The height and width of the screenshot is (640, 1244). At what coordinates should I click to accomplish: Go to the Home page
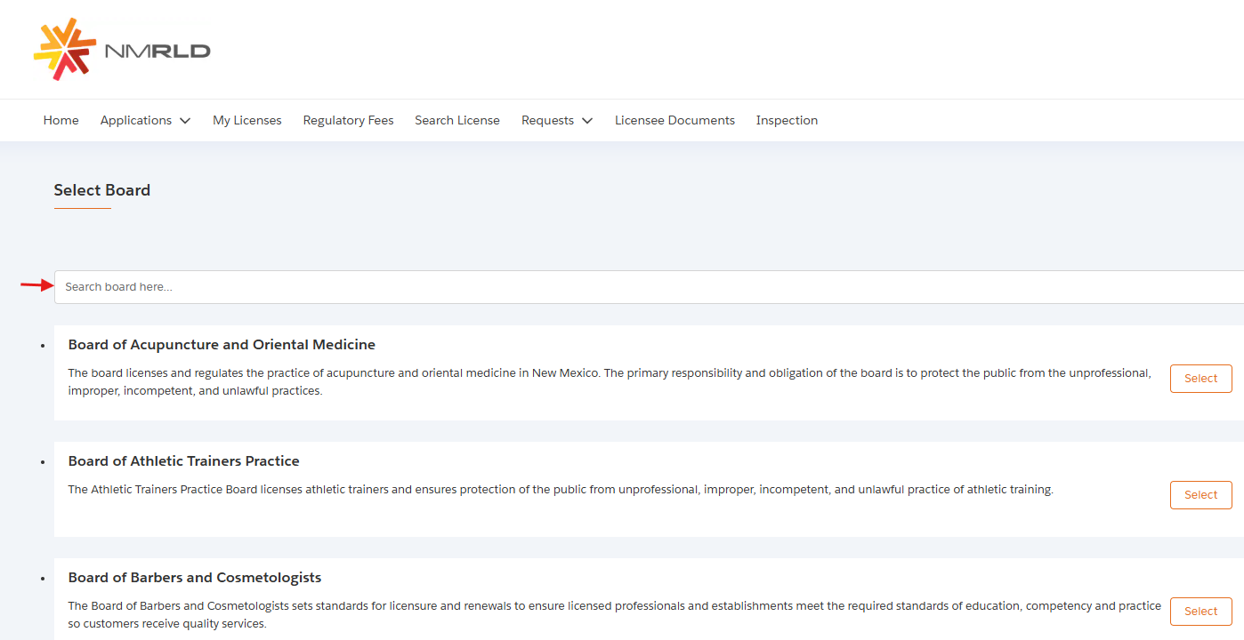[x=61, y=120]
